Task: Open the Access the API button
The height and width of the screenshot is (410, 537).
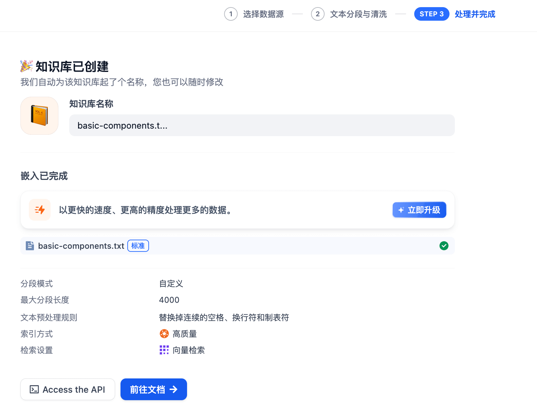Action: click(68, 389)
